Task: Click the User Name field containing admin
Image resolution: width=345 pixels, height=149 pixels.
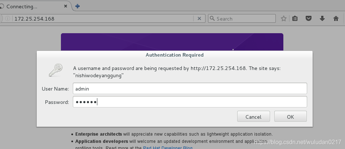Action: [190, 88]
